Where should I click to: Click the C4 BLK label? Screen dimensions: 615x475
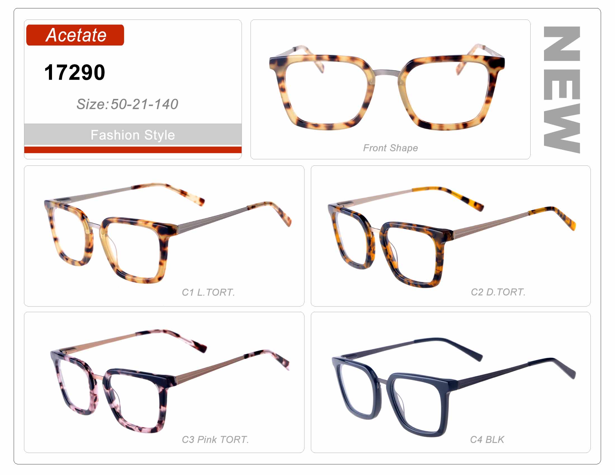click(487, 440)
